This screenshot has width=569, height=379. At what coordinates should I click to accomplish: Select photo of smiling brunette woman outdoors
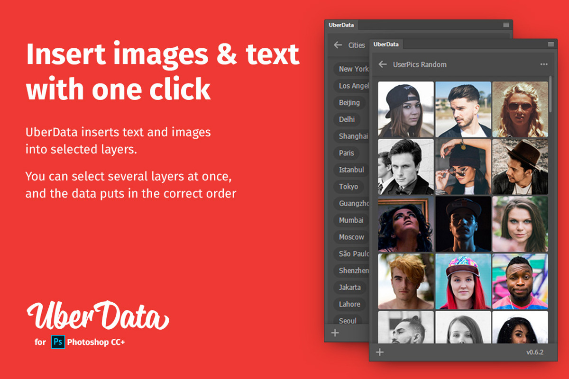520,224
